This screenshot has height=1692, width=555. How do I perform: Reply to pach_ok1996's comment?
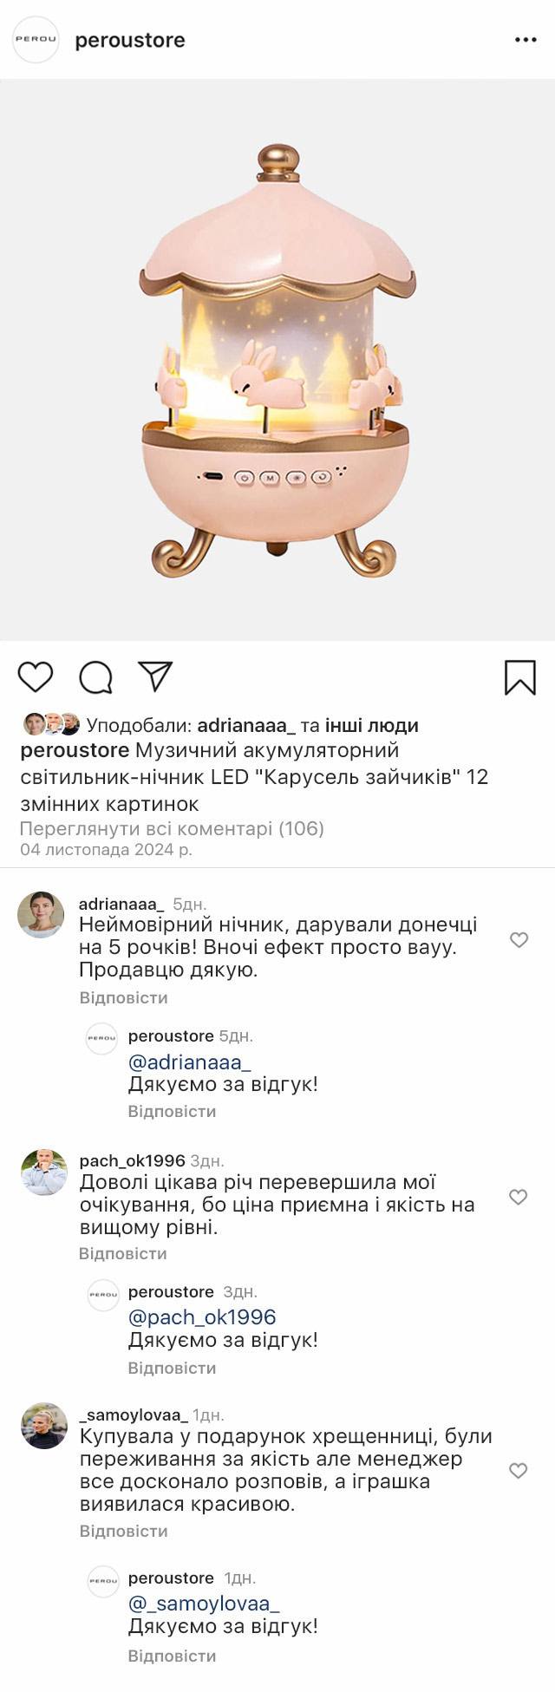123,1253
